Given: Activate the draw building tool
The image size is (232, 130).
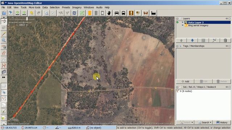Looking at the screenshot, I should 4,72.
